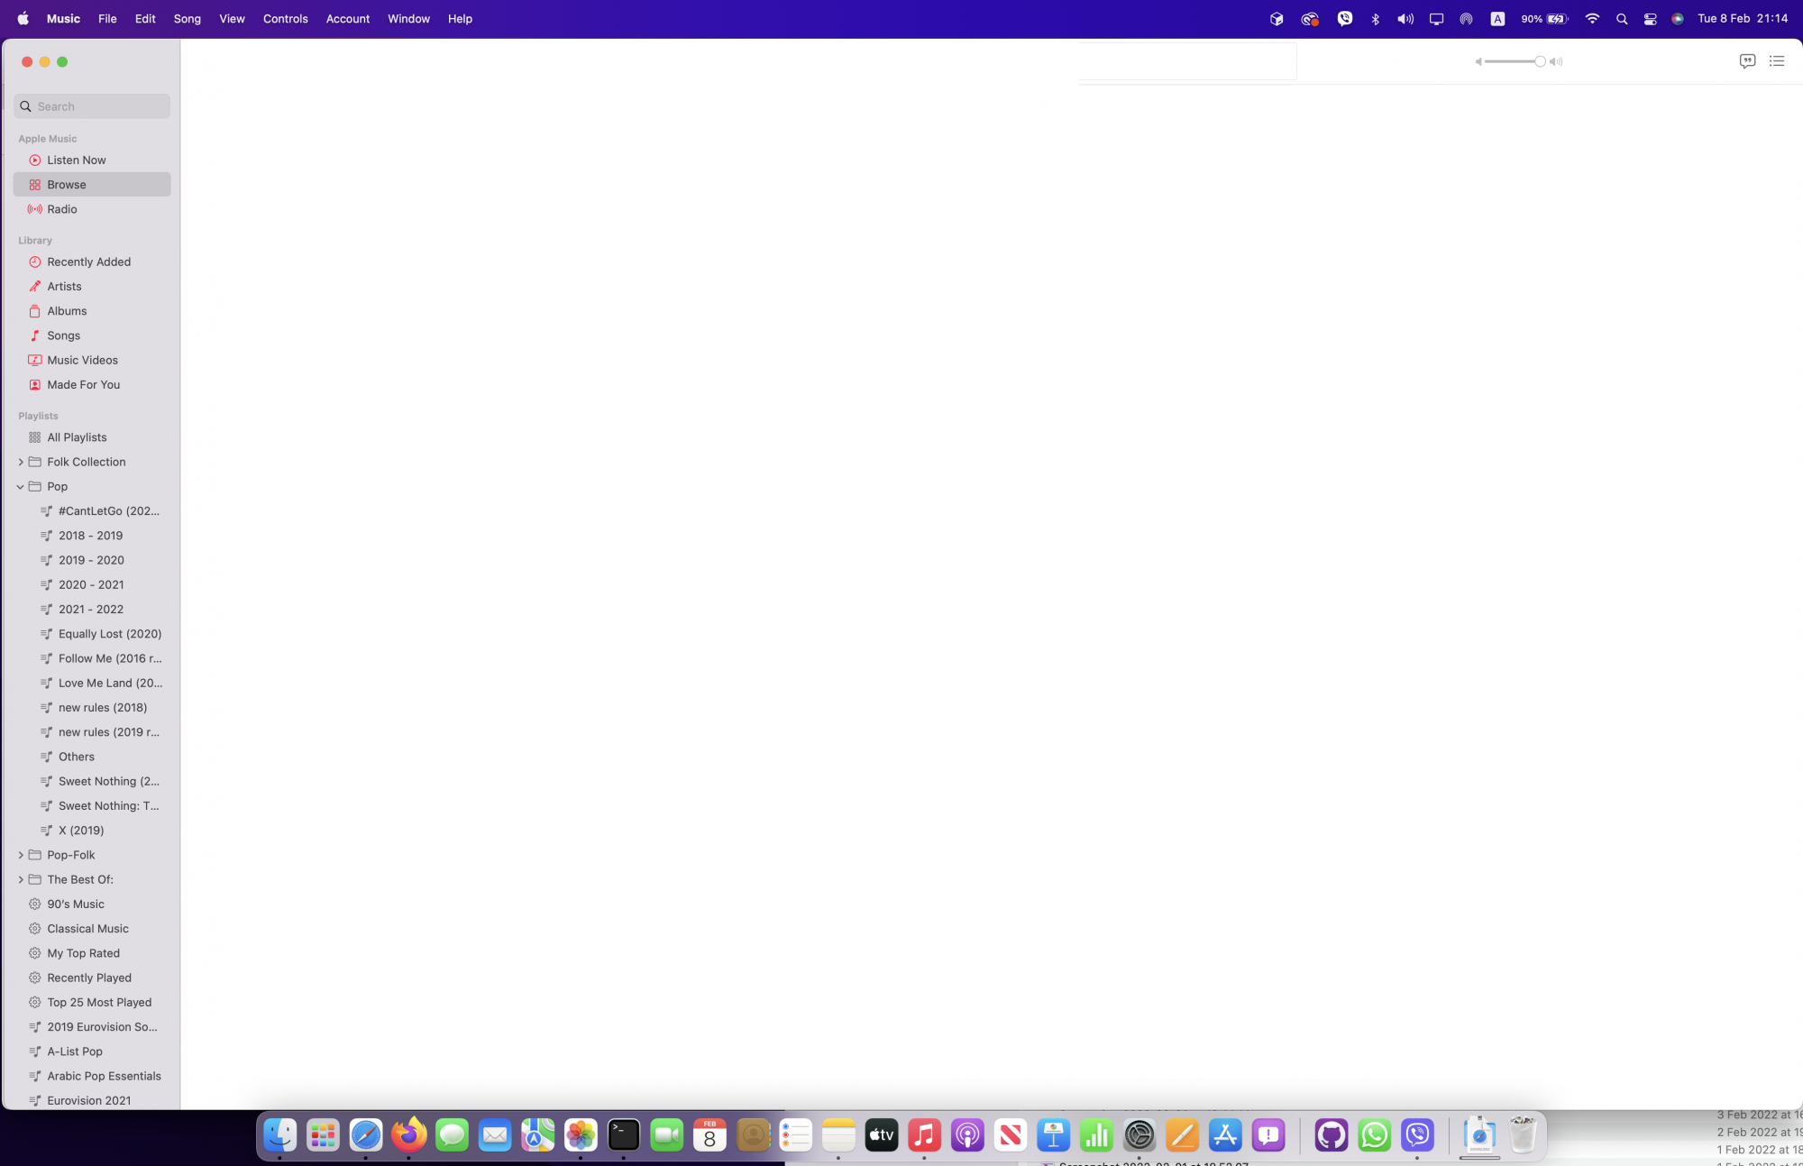Adjust the volume slider knob

tap(1540, 61)
